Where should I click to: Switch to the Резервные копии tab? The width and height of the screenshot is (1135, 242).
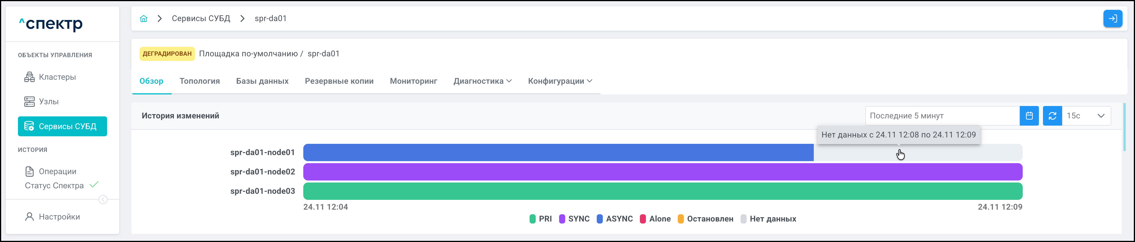(x=339, y=81)
